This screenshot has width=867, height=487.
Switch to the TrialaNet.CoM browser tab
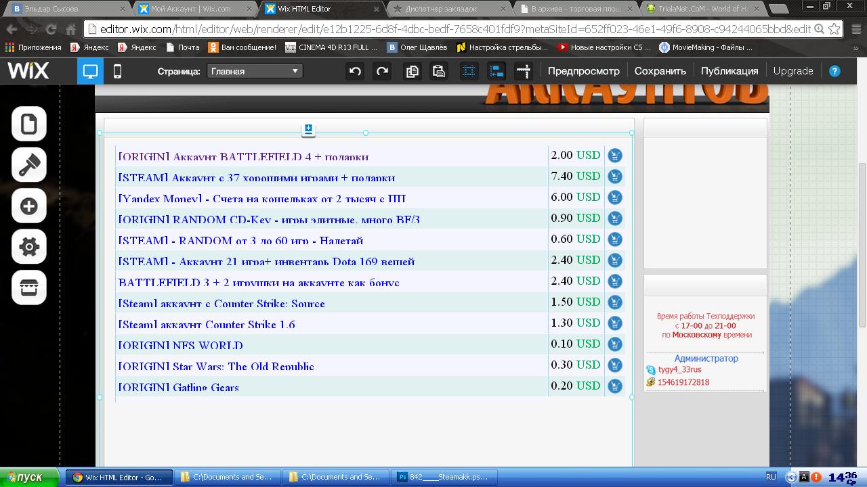tap(702, 9)
